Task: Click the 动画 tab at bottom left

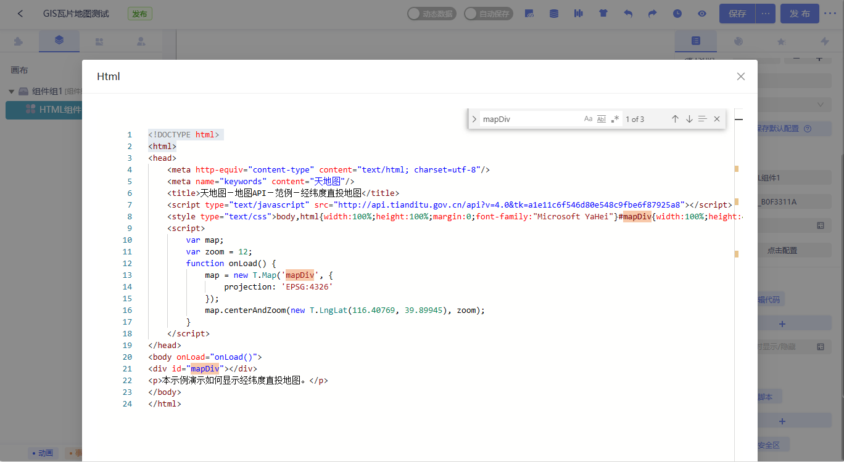Action: (x=43, y=453)
